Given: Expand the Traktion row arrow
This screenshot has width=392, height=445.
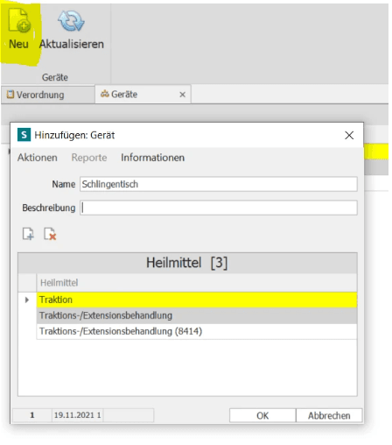Looking at the screenshot, I should tap(27, 300).
